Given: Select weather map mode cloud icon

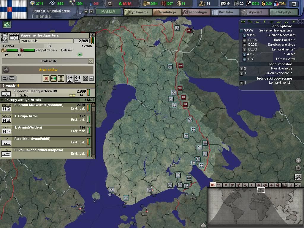Looking at the screenshot, I should pyautogui.click(x=233, y=185).
